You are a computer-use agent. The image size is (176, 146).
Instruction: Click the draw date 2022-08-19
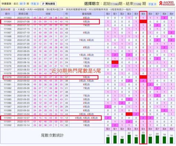point(23,66)
